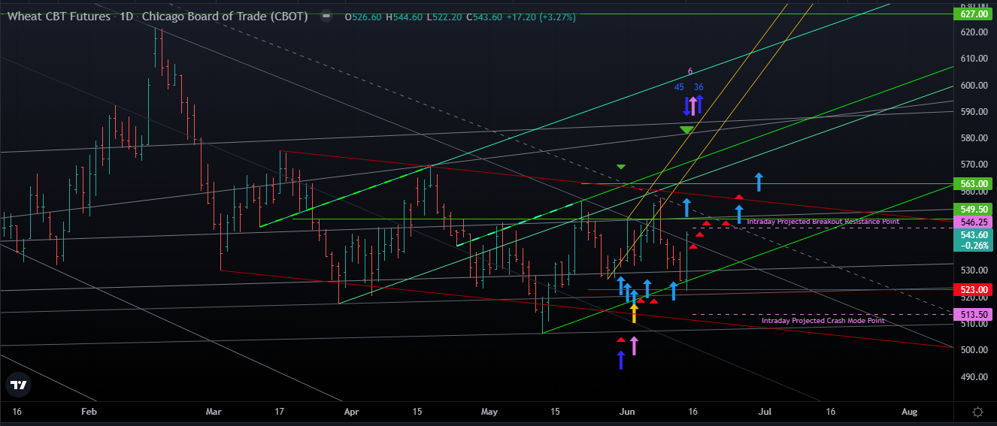Click the 500.00 price axis label
Image resolution: width=997 pixels, height=426 pixels.
[x=973, y=350]
